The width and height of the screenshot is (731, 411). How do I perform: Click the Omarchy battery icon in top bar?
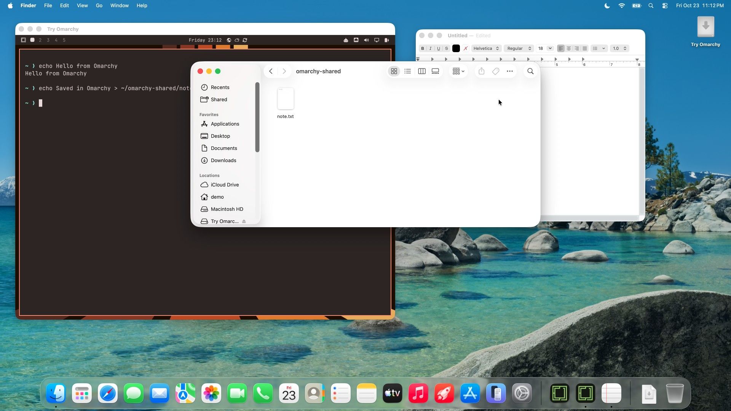[386, 40]
